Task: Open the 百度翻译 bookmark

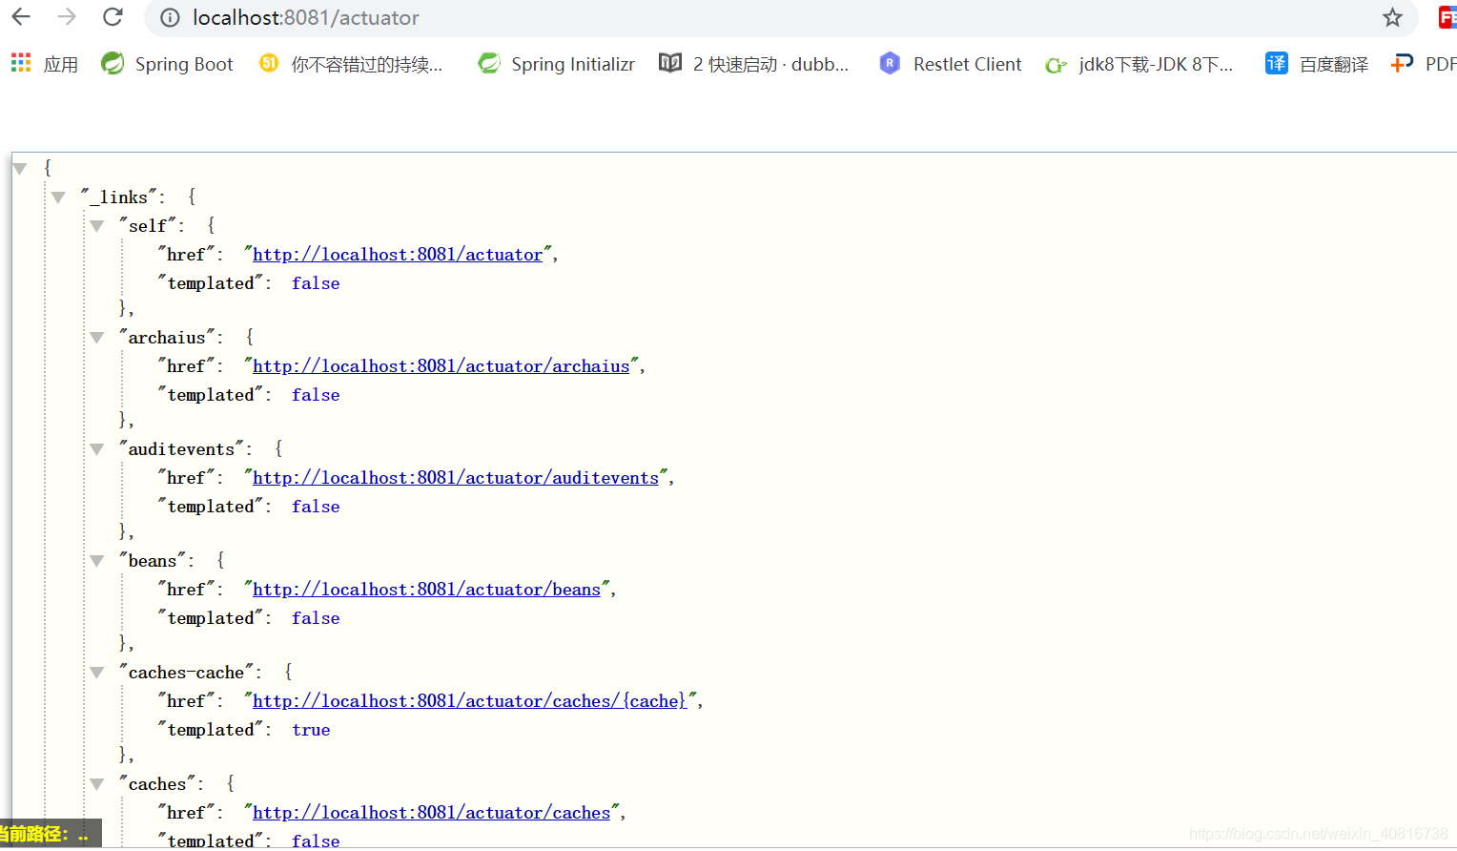Action: tap(1317, 64)
